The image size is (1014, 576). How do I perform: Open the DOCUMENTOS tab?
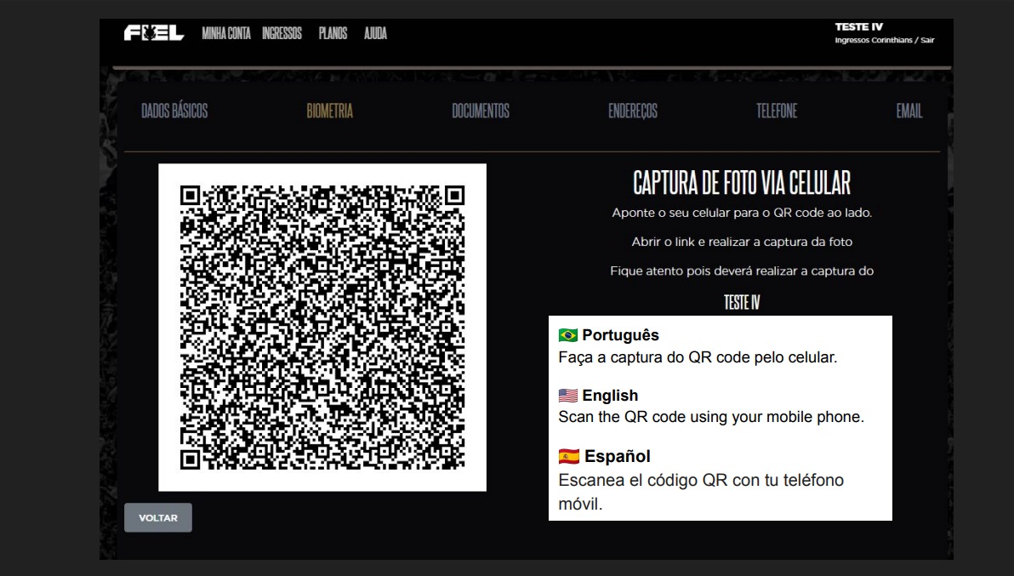pos(481,111)
